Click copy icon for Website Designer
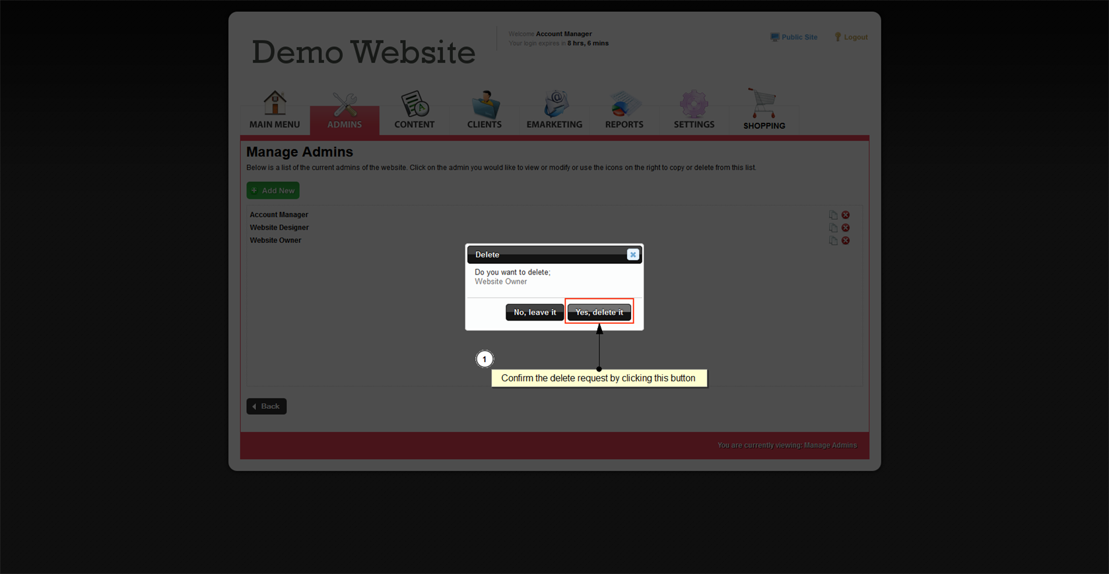The image size is (1109, 574). point(833,228)
